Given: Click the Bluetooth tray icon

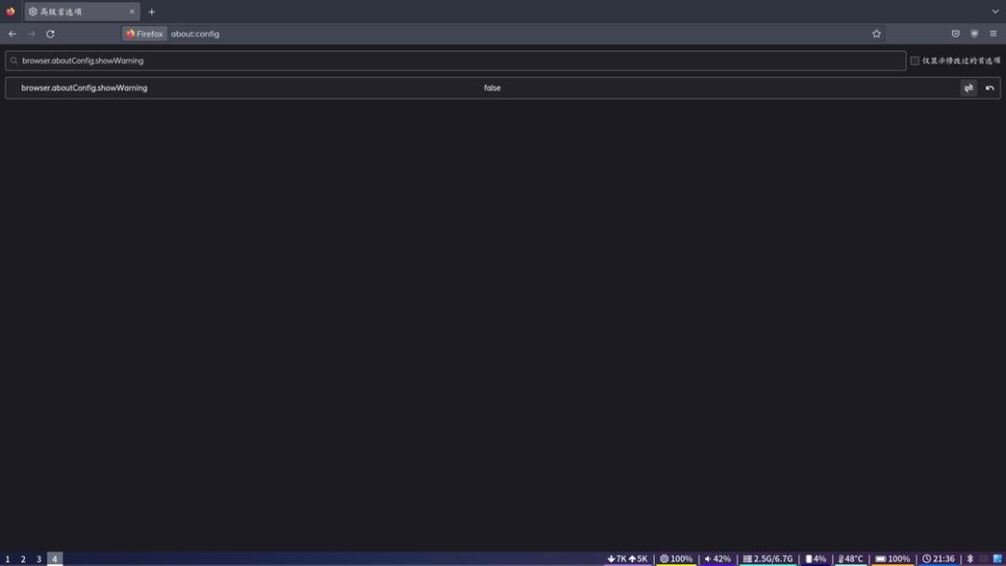Looking at the screenshot, I should (x=970, y=559).
